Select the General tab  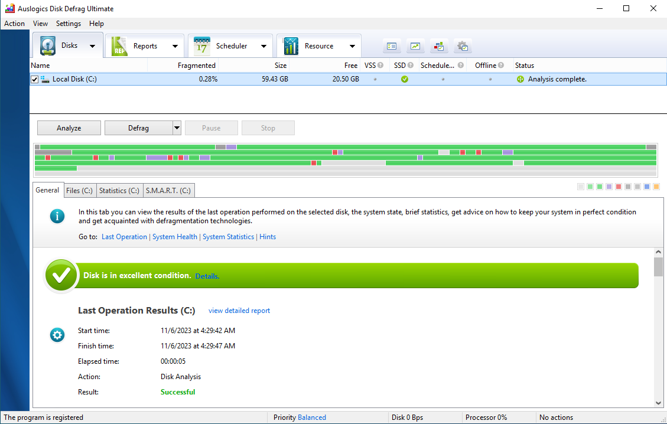tap(48, 190)
